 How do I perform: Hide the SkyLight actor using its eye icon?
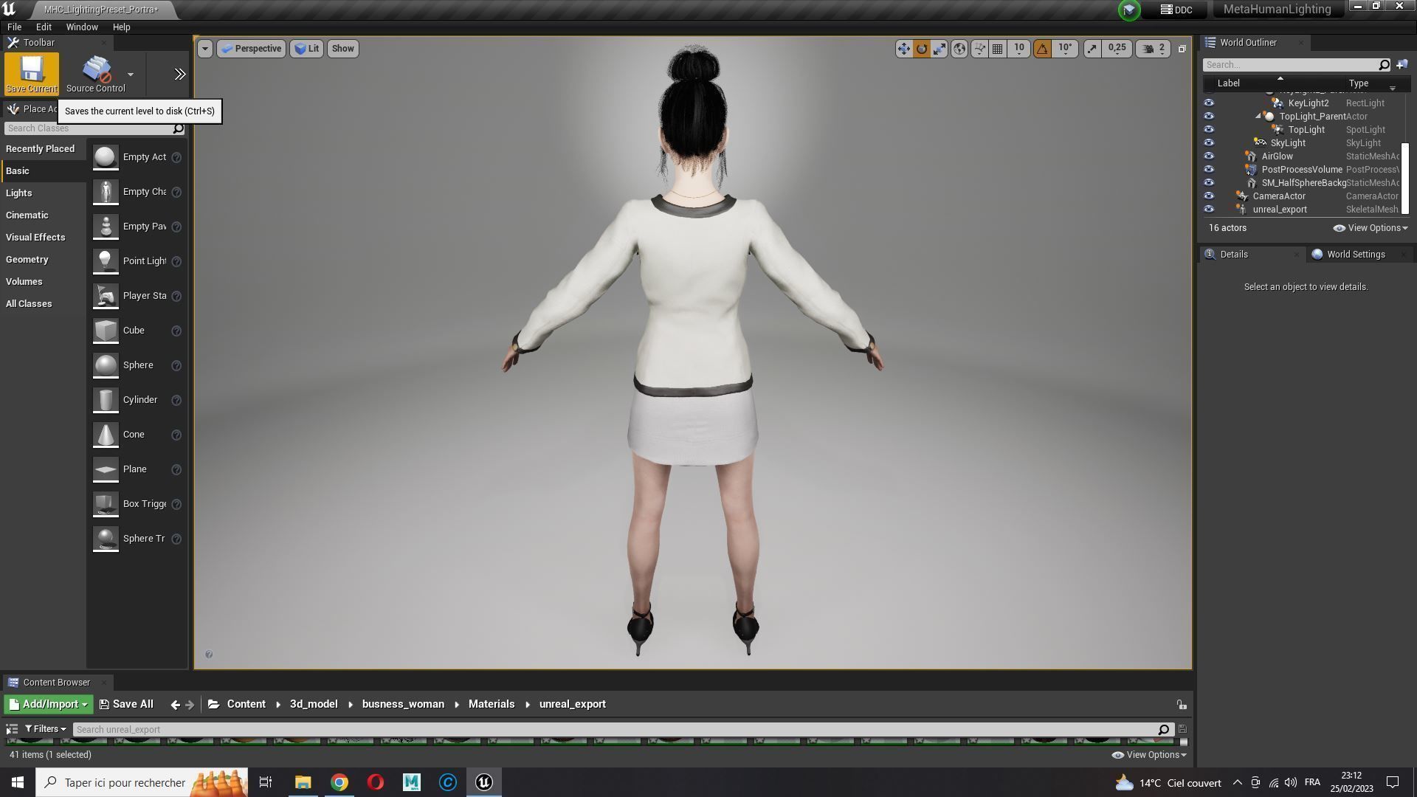click(1209, 143)
